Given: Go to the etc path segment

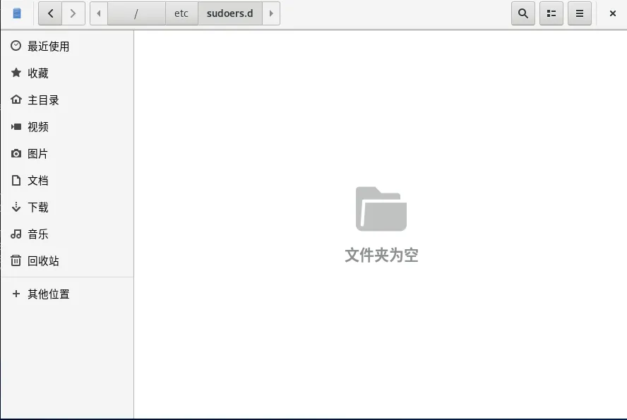Looking at the screenshot, I should coord(181,13).
